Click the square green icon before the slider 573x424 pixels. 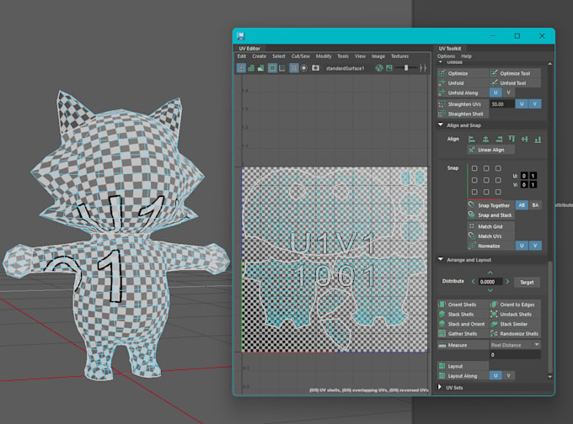click(389, 68)
